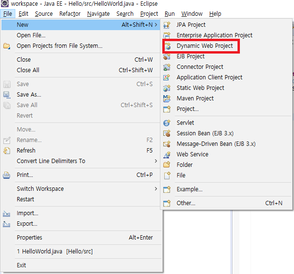Screen dimensions: 294x274
Task: Choose Open File... from File menu
Action: tap(80, 35)
